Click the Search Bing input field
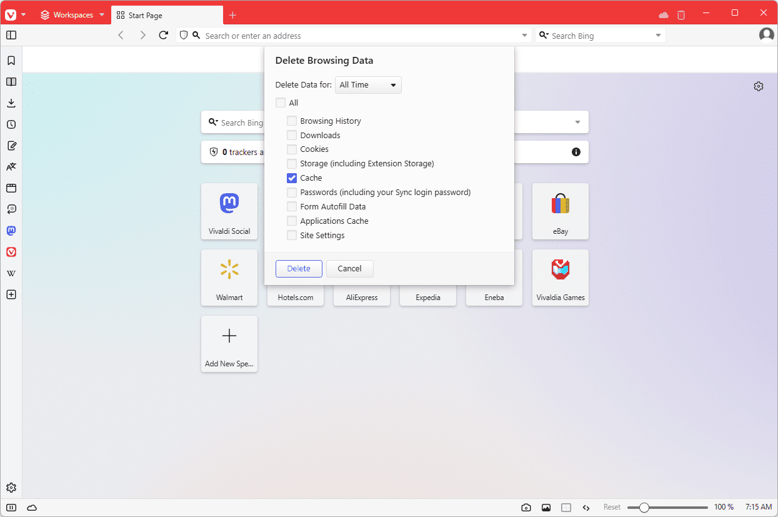This screenshot has height=517, width=778. point(601,36)
